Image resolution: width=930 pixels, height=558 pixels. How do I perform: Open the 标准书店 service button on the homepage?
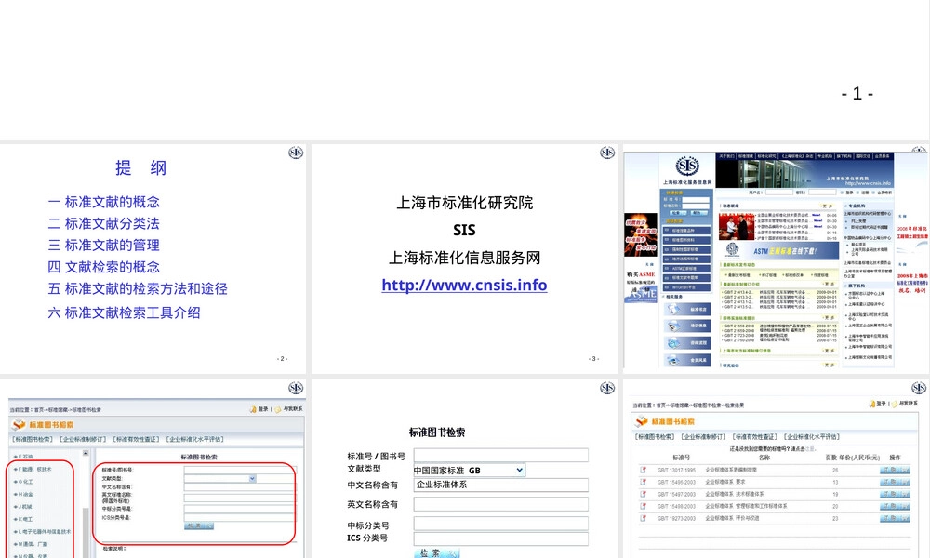[687, 310]
